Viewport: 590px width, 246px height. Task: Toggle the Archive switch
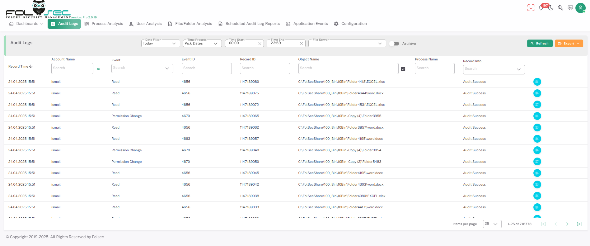[x=394, y=44]
